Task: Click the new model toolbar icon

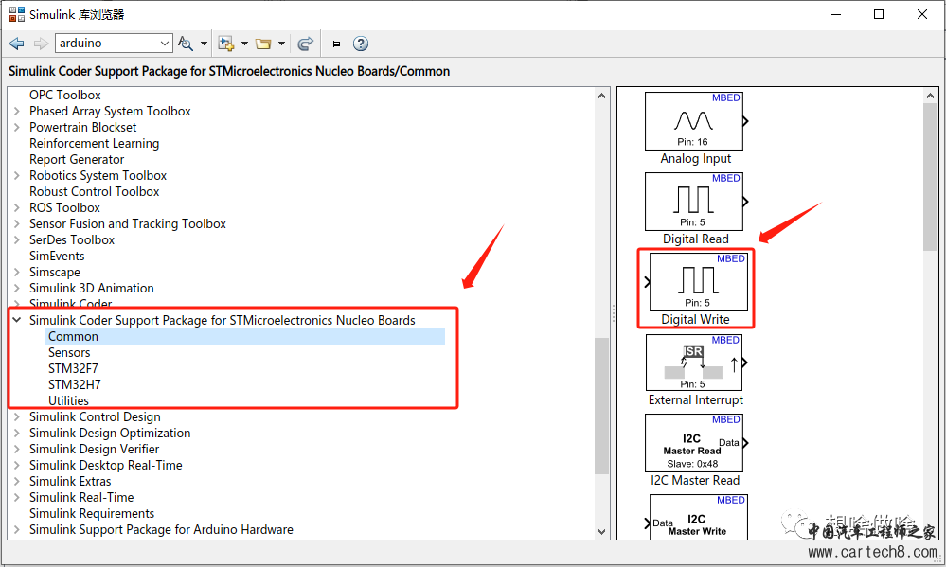Action: tap(226, 44)
